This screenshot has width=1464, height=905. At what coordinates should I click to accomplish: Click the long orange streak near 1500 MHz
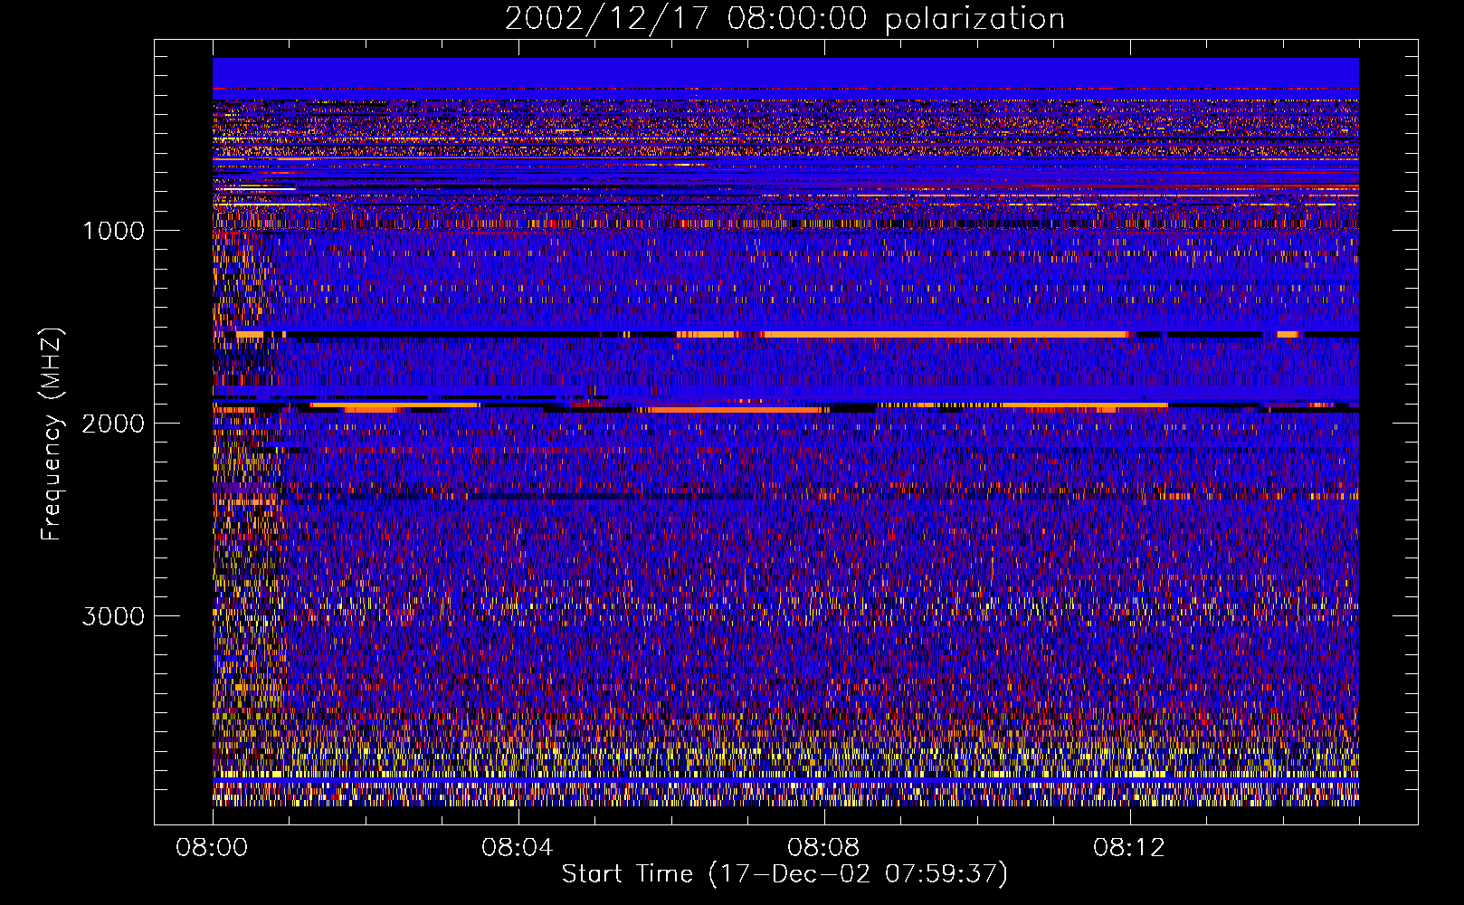[946, 335]
